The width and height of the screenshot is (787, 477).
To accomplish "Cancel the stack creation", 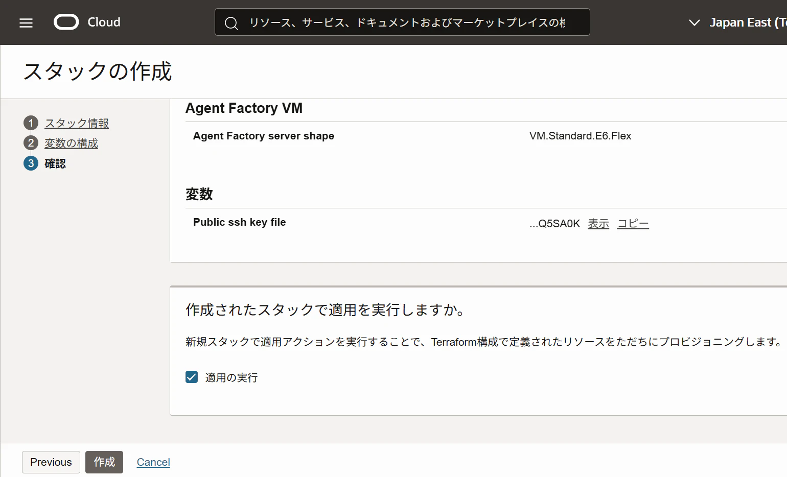I will pyautogui.click(x=153, y=462).
